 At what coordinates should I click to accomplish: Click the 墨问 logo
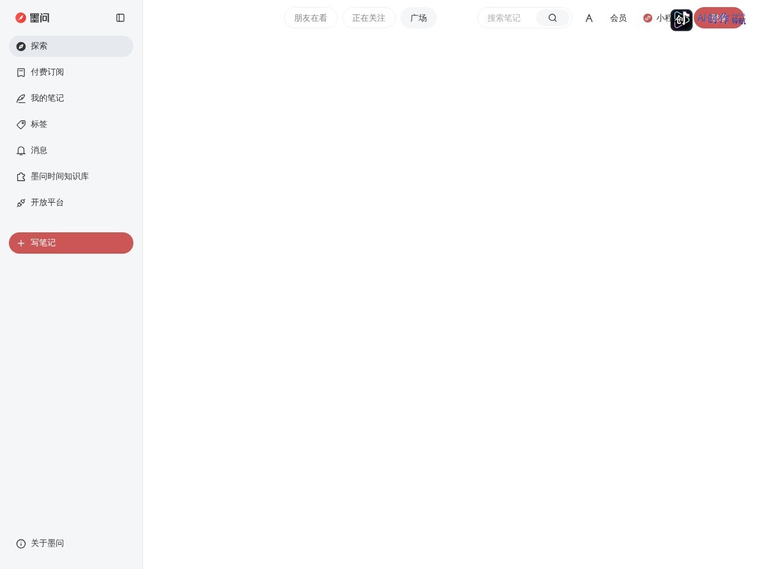point(33,18)
